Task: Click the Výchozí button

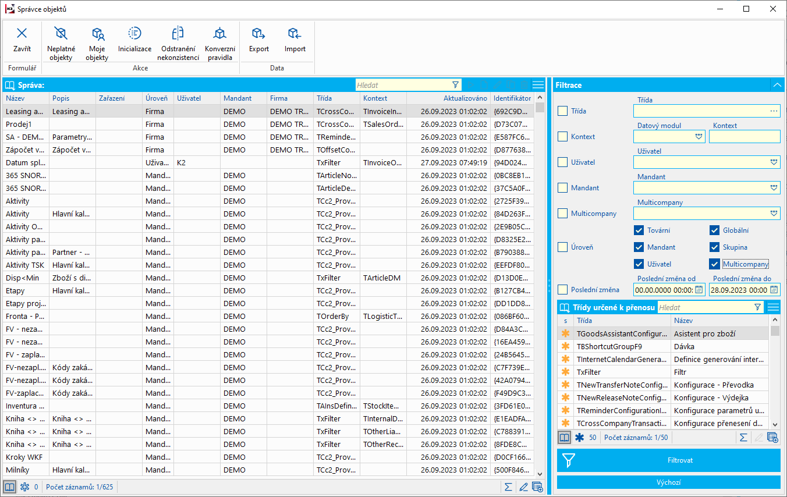Action: coord(668,482)
